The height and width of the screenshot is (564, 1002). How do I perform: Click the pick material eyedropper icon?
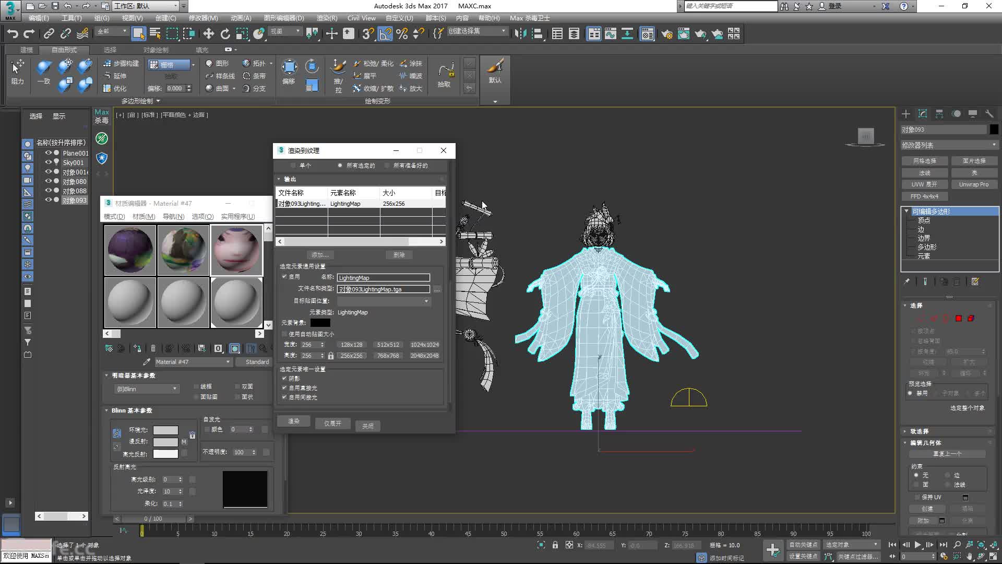147,362
